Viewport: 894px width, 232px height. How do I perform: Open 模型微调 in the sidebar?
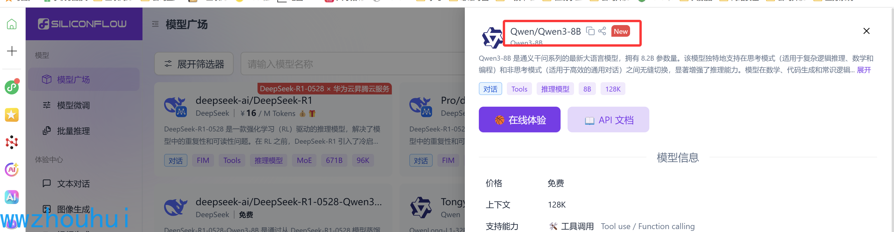[x=84, y=105]
